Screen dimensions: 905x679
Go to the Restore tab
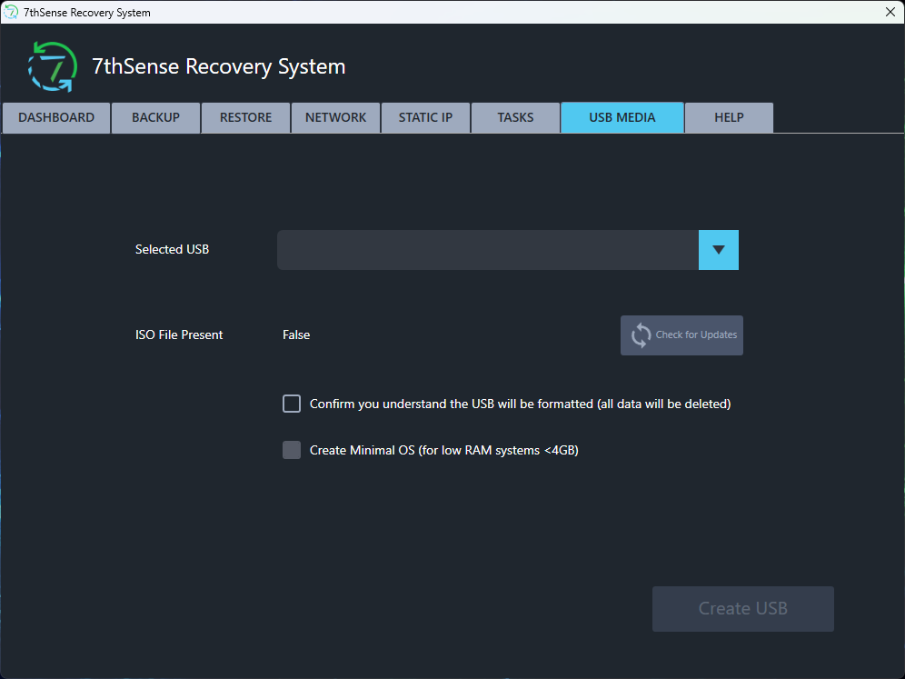tap(246, 118)
